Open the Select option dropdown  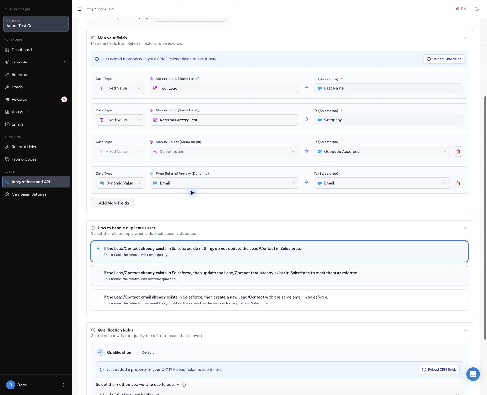[224, 152]
